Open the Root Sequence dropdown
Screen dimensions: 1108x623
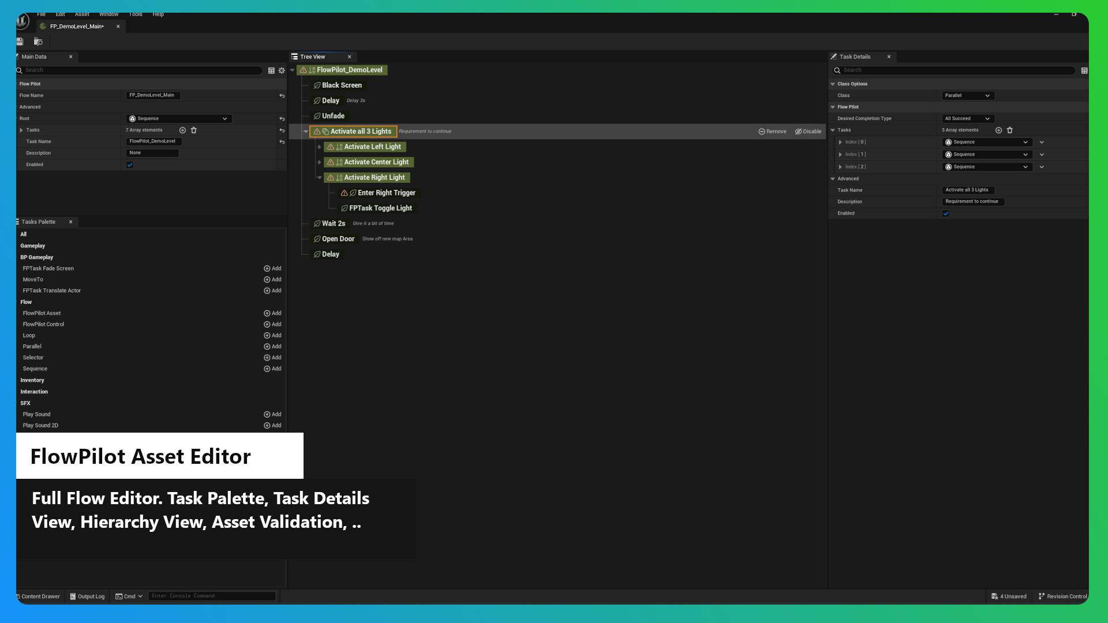click(x=179, y=119)
